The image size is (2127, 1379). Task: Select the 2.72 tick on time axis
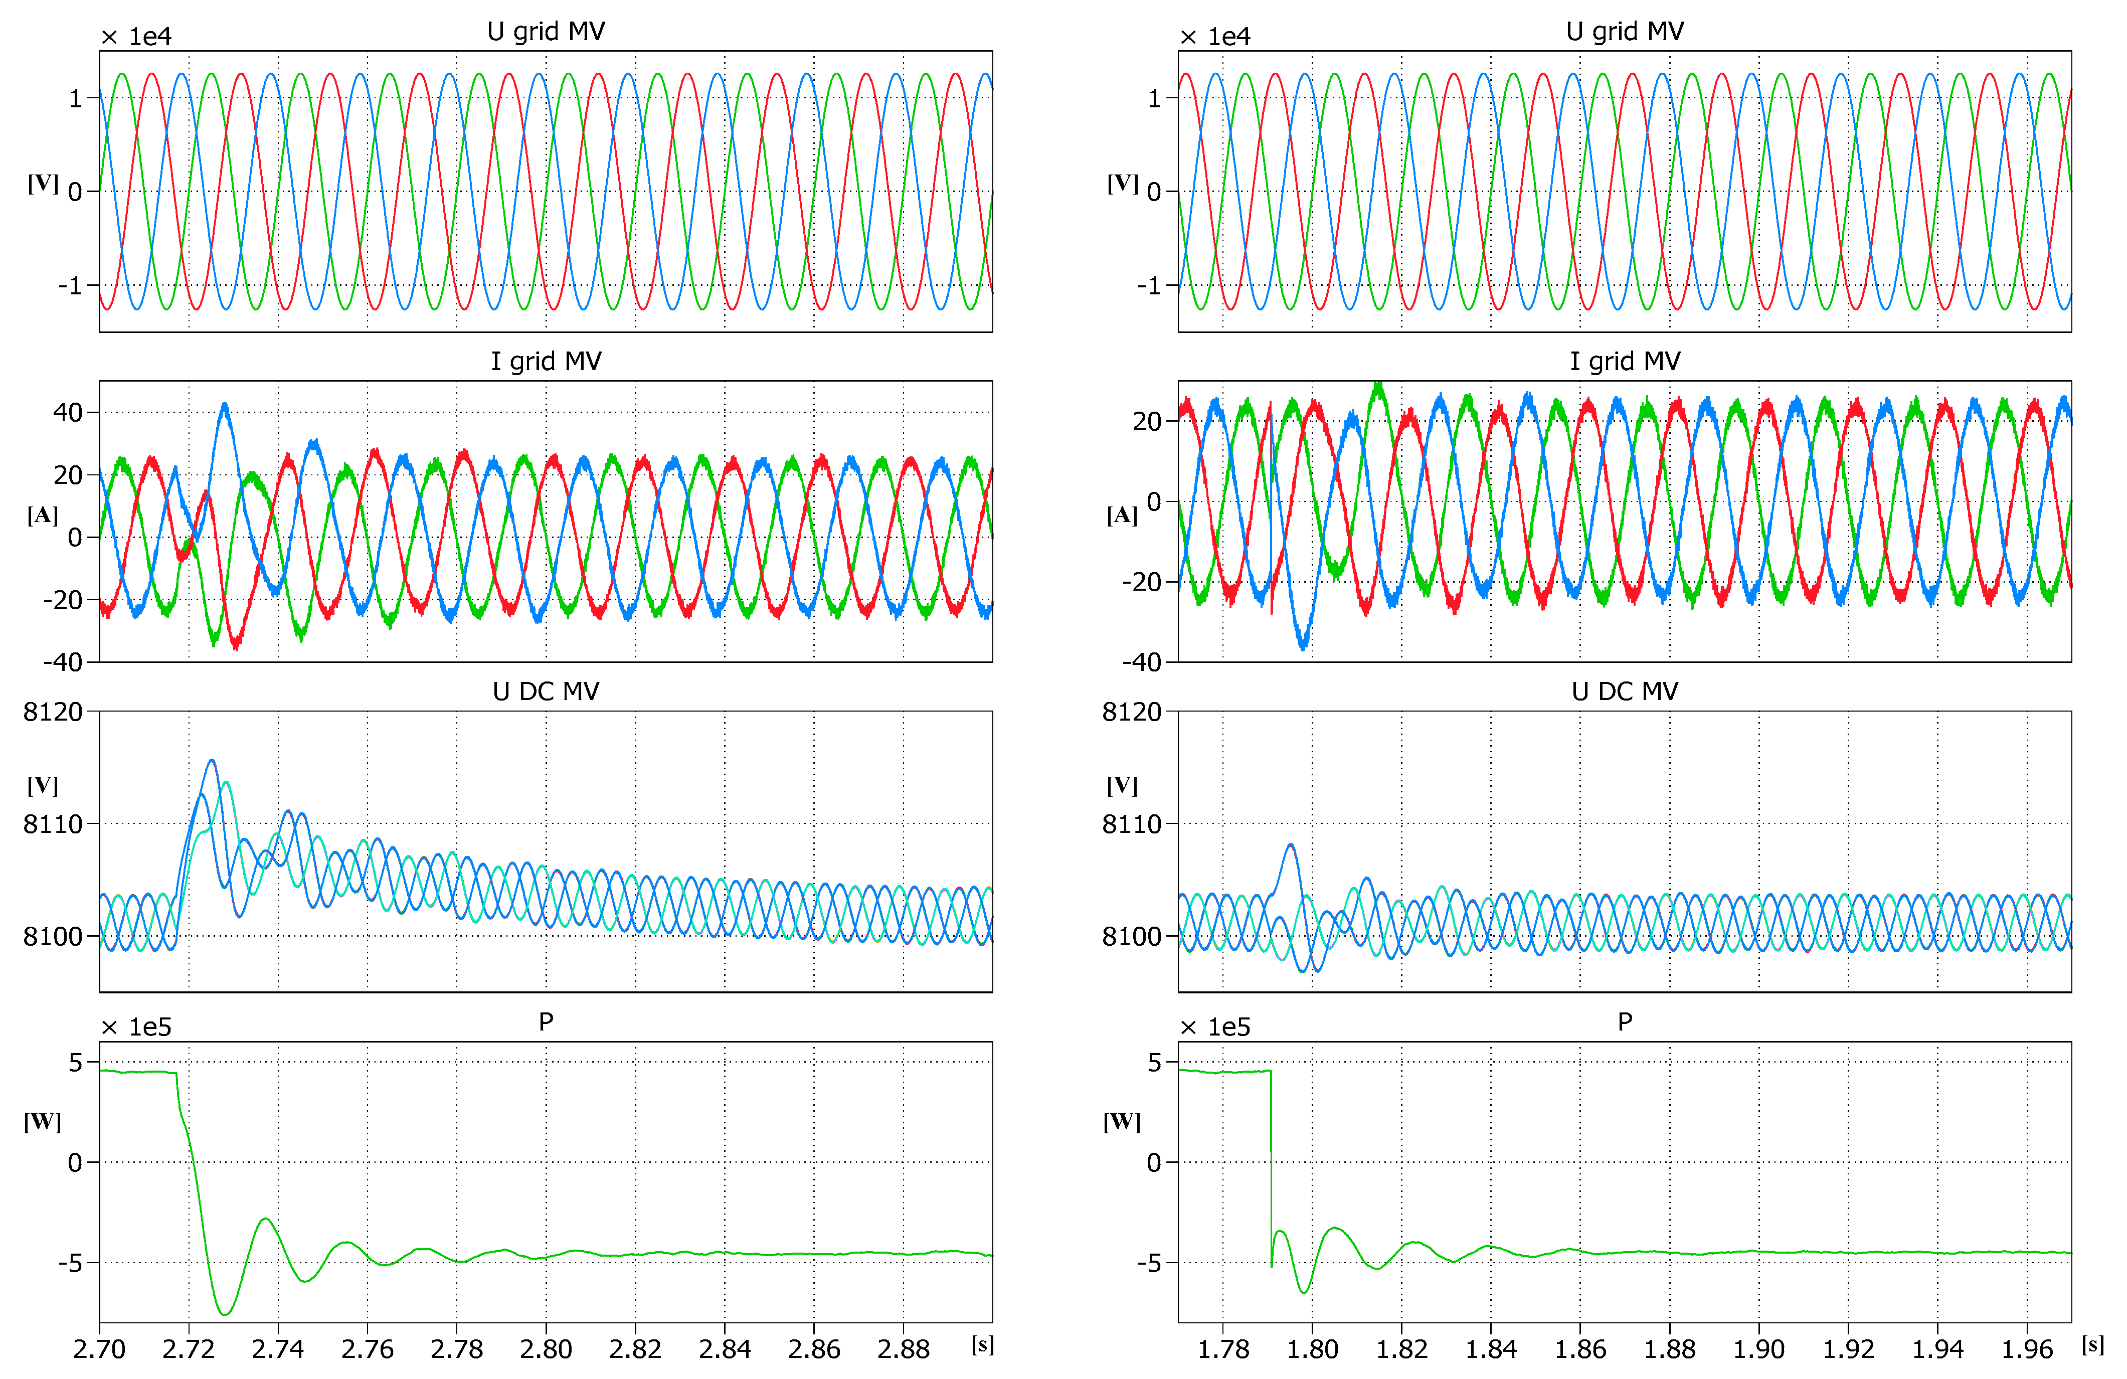(189, 1348)
